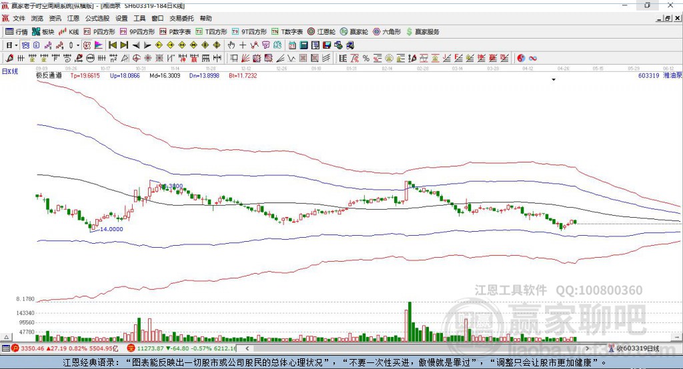Open the 交易委托 menu
The image size is (683, 369).
point(181,18)
